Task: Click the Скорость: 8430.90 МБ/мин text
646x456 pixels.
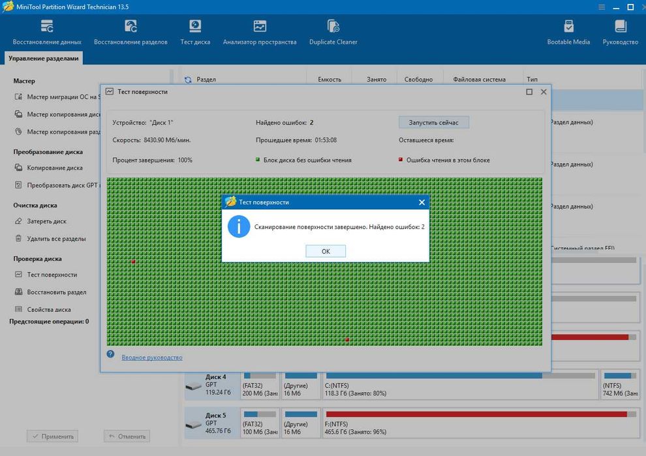Action: click(x=151, y=140)
